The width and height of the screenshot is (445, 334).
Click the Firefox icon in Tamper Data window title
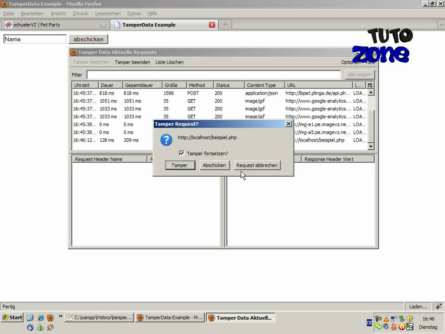(x=74, y=52)
